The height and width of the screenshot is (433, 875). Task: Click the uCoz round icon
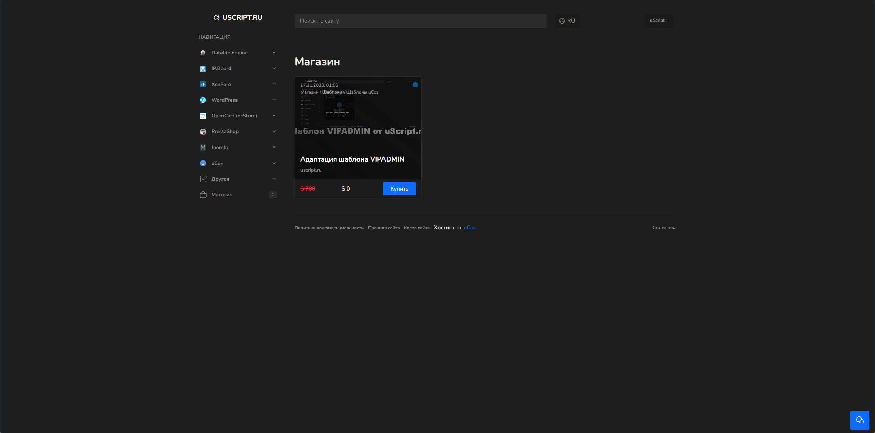203,163
